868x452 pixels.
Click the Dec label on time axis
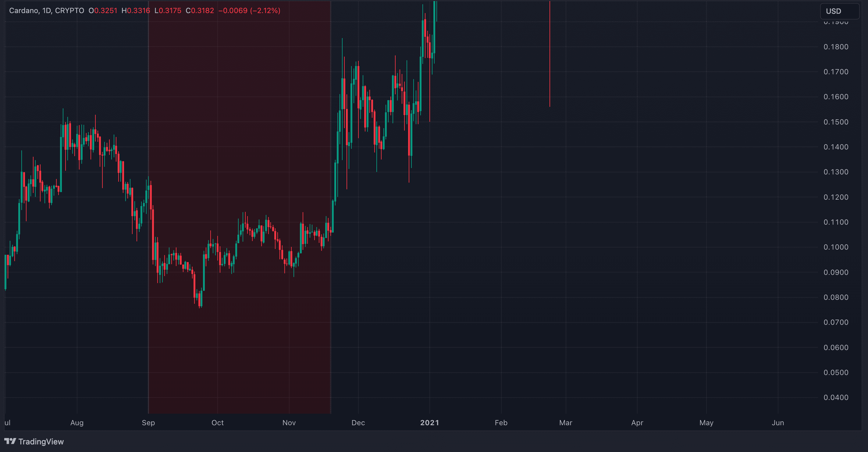click(x=358, y=423)
